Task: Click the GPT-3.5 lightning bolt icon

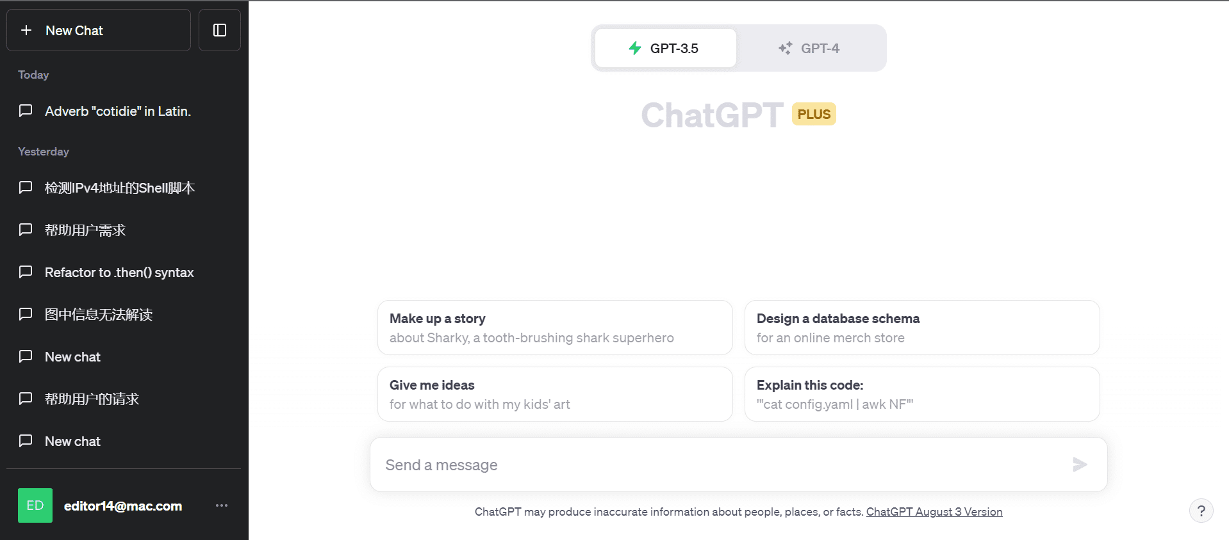Action: point(635,48)
